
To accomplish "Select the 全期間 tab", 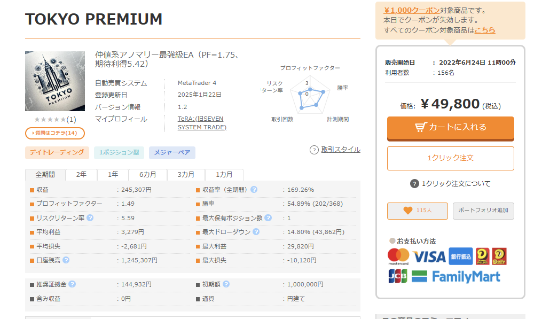I will [45, 175].
